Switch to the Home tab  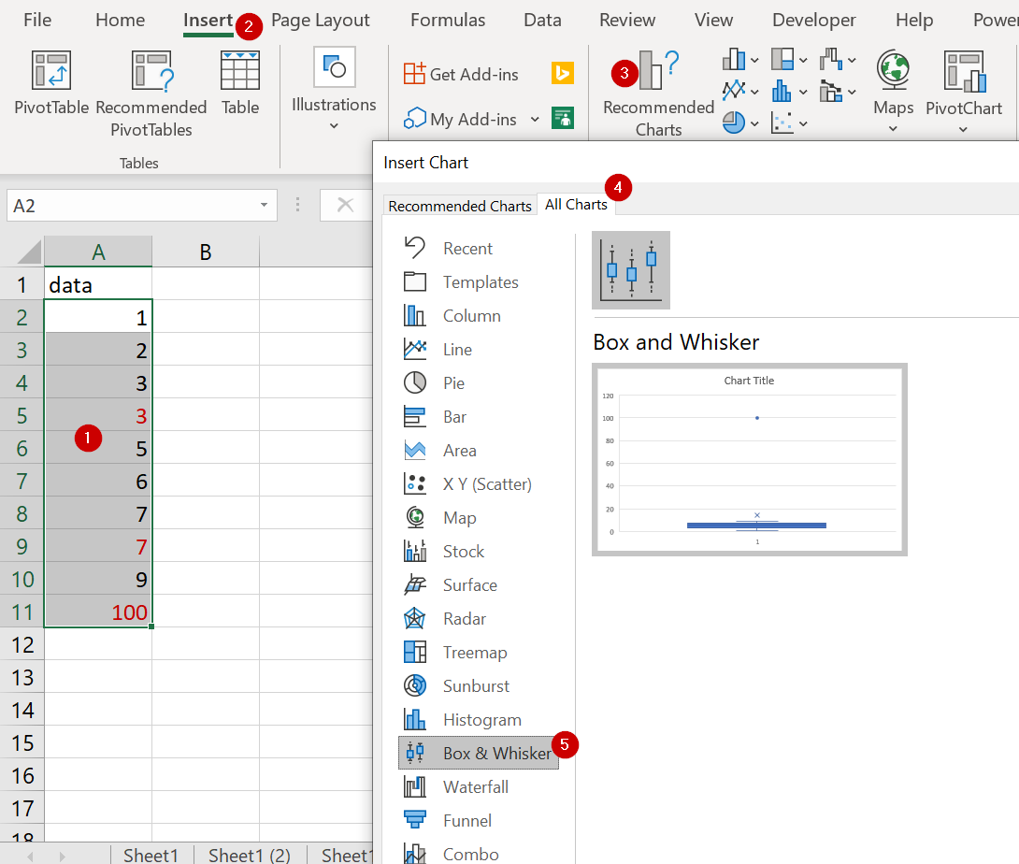coord(121,21)
